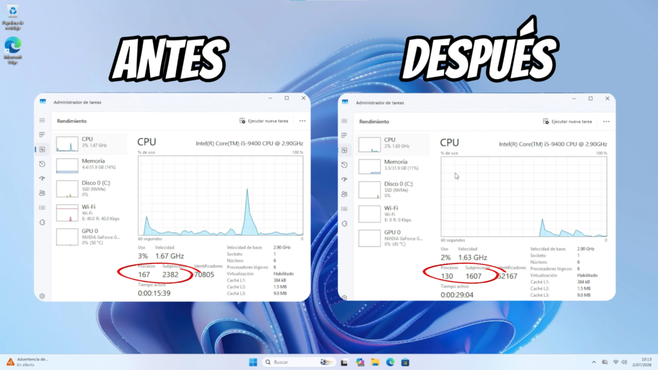Select GPU 0 (50 °C) in left window

pyautogui.click(x=91, y=236)
